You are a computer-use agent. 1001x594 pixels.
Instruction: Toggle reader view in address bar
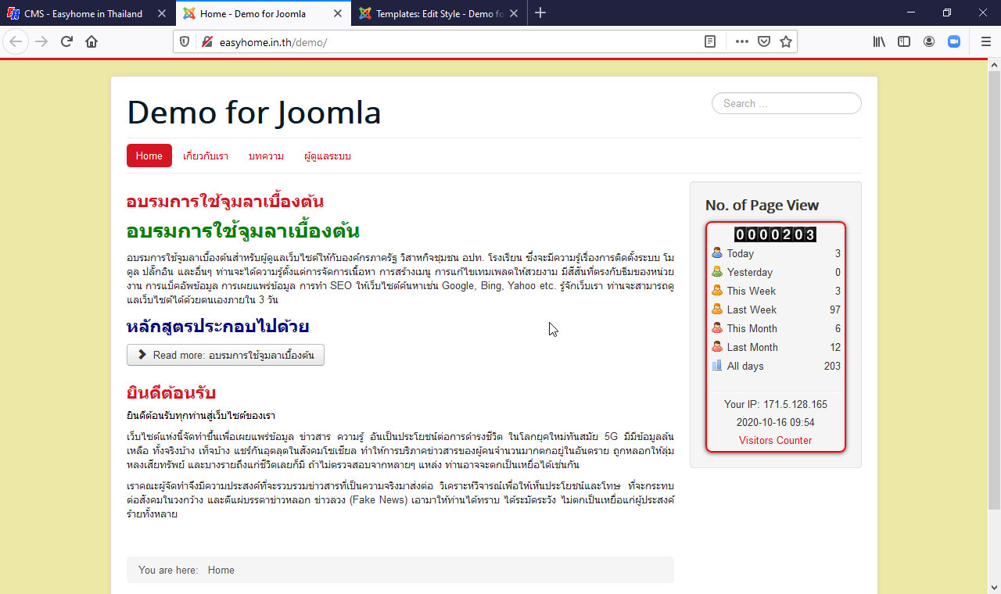coord(710,42)
